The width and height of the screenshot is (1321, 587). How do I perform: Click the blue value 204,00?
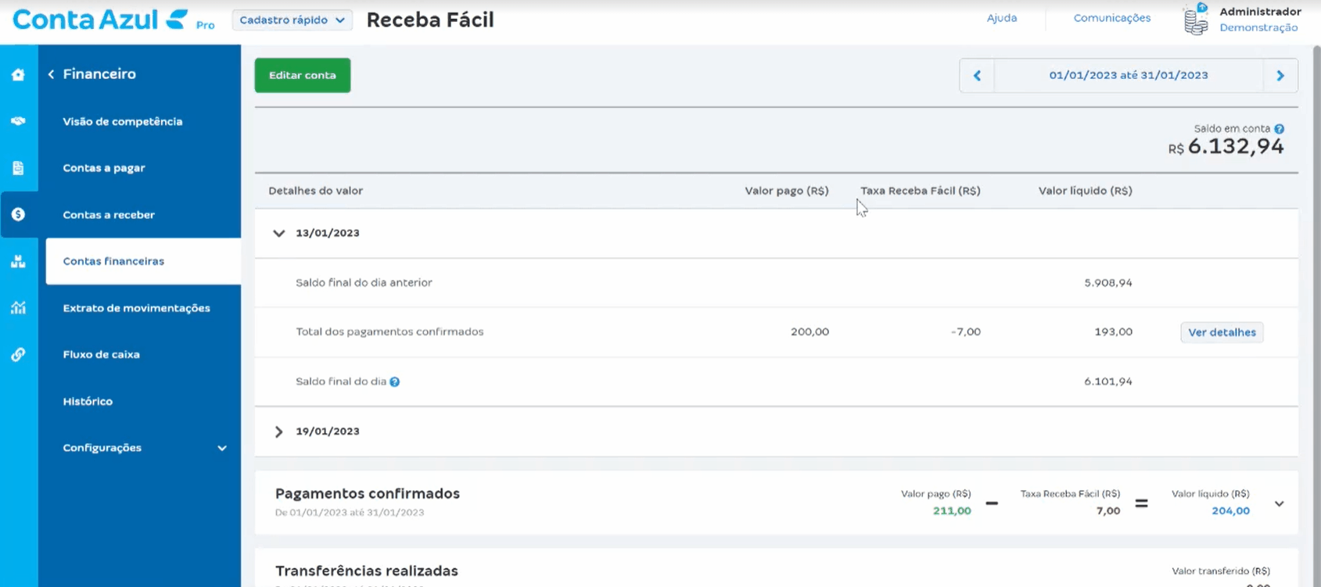tap(1231, 511)
